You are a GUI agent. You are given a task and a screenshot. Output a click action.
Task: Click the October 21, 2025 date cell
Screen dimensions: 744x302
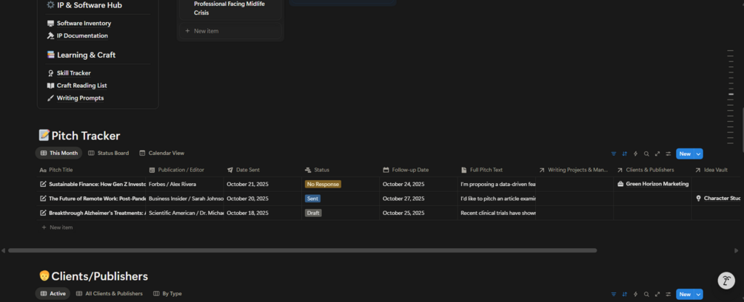tap(262, 184)
